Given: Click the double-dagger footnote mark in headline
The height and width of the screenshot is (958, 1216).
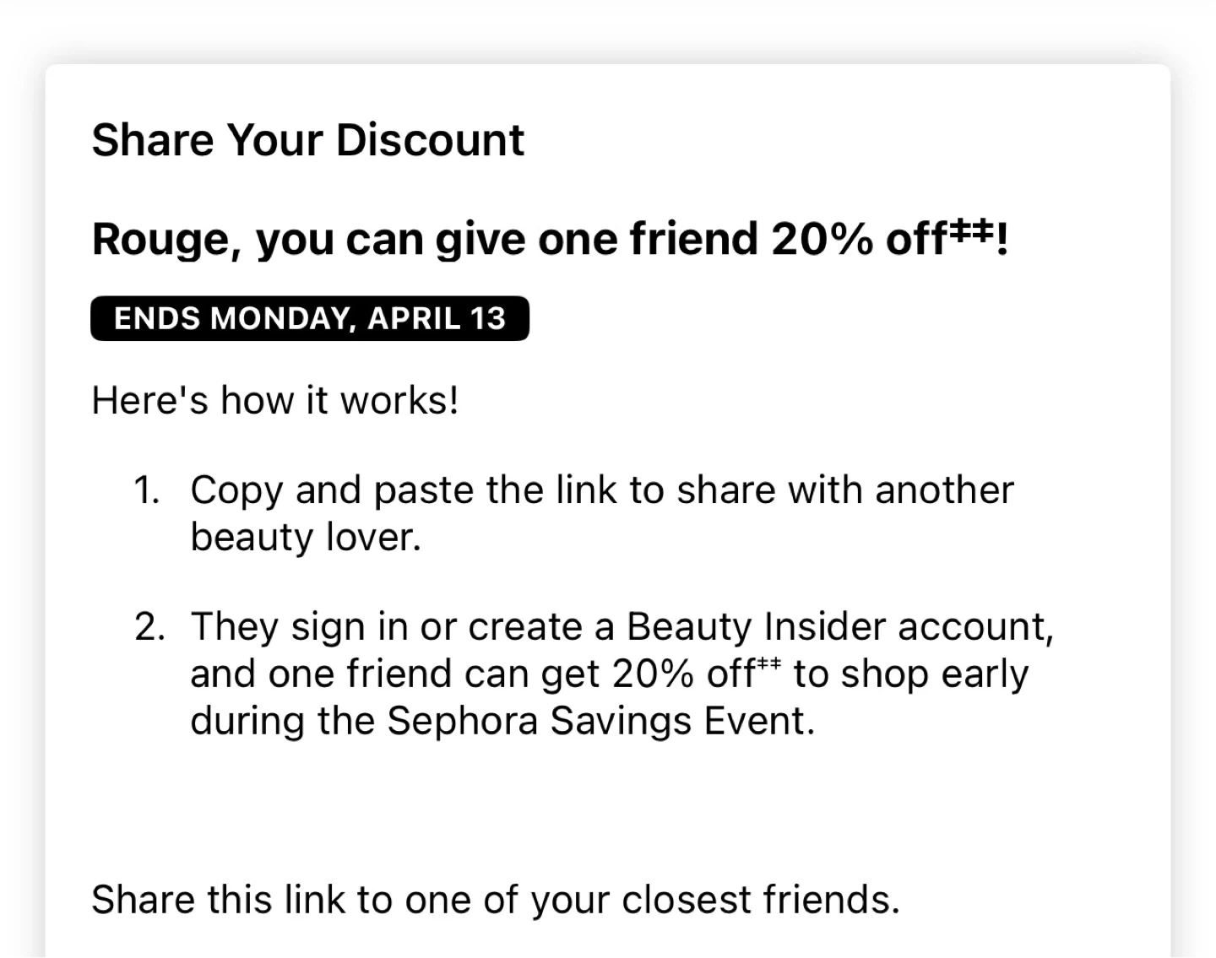Looking at the screenshot, I should click(971, 230).
